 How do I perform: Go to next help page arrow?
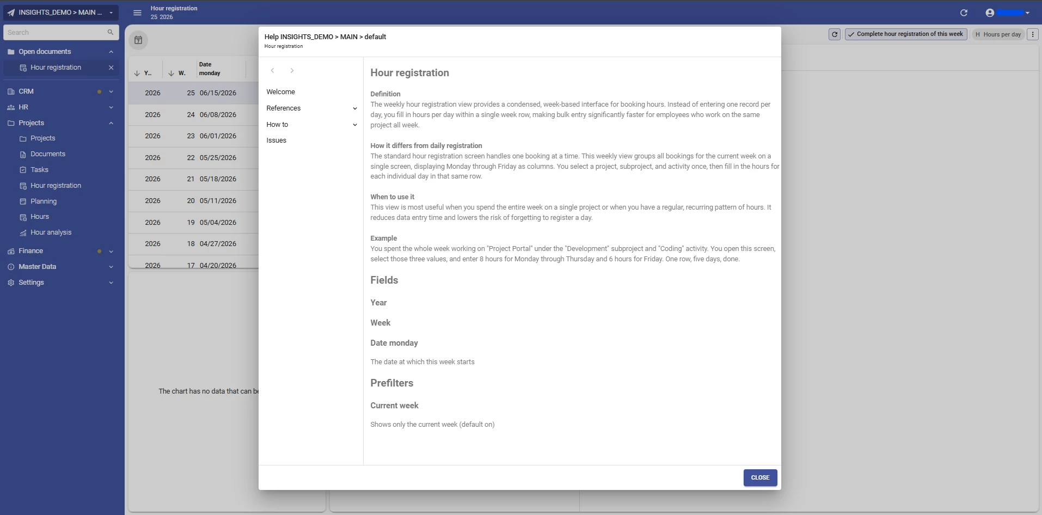pos(292,71)
